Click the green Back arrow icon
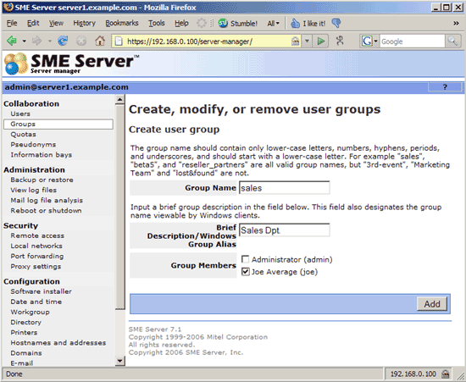466x382 pixels. point(12,41)
